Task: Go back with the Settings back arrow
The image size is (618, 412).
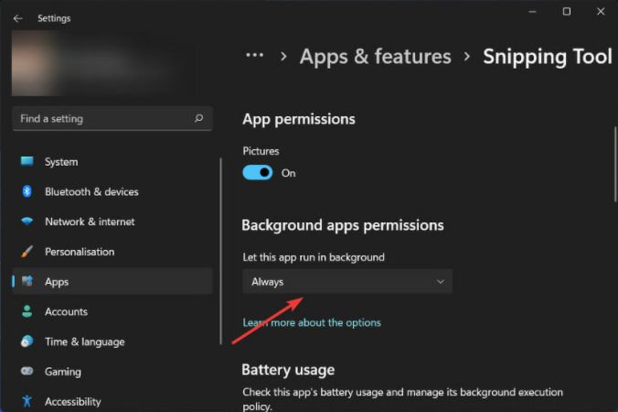Action: click(x=17, y=18)
